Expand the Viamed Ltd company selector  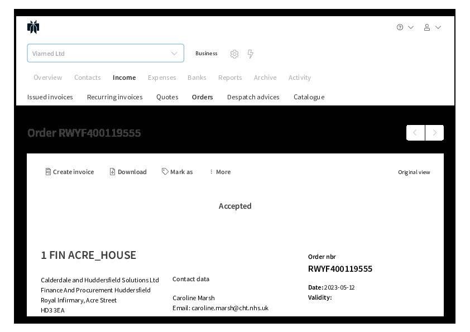point(105,54)
